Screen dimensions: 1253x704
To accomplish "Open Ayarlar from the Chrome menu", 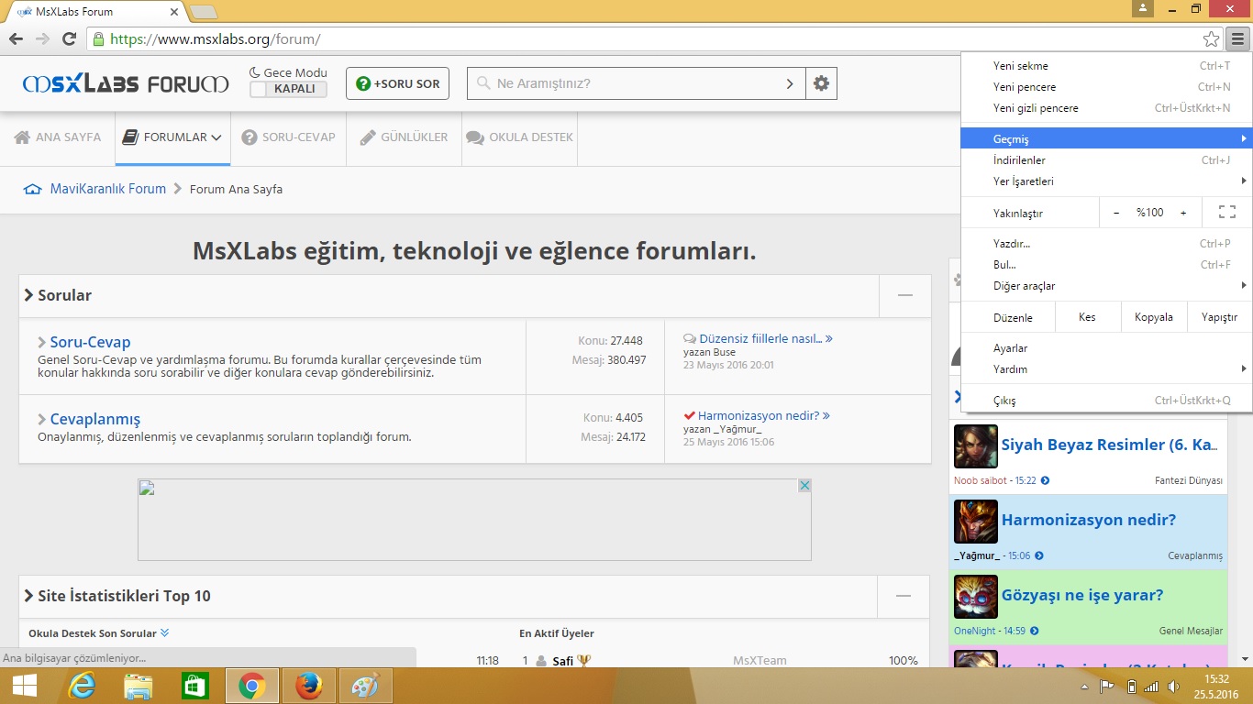I will 1010,348.
